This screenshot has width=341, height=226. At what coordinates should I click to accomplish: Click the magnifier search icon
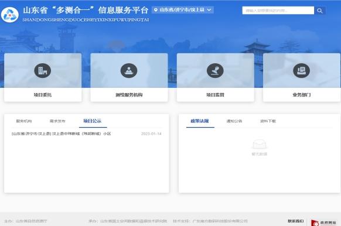[320, 11]
